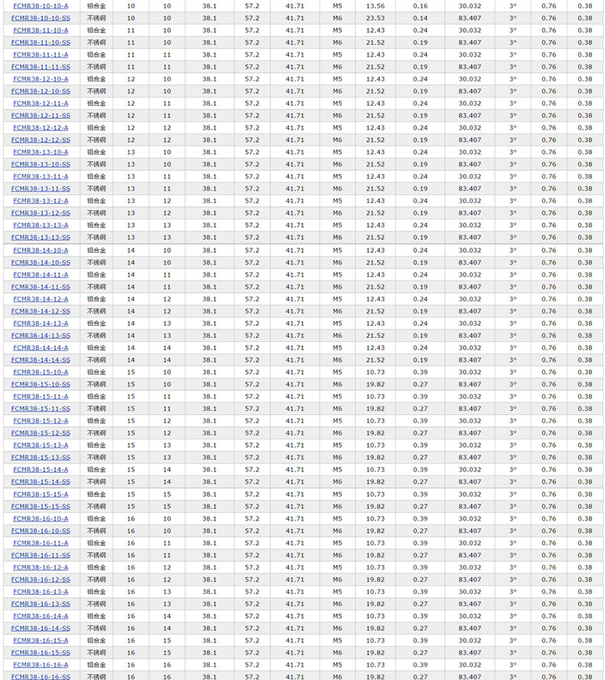Screen dimensions: 605x680
Task: Open the FCMR38-16-16-A link
Action: point(41,665)
